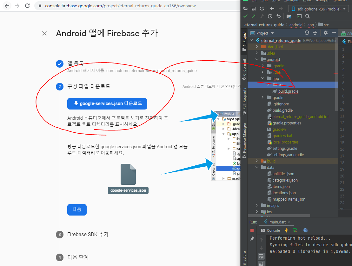
Task: Push changes with the green arrow icon
Action: pos(254,16)
